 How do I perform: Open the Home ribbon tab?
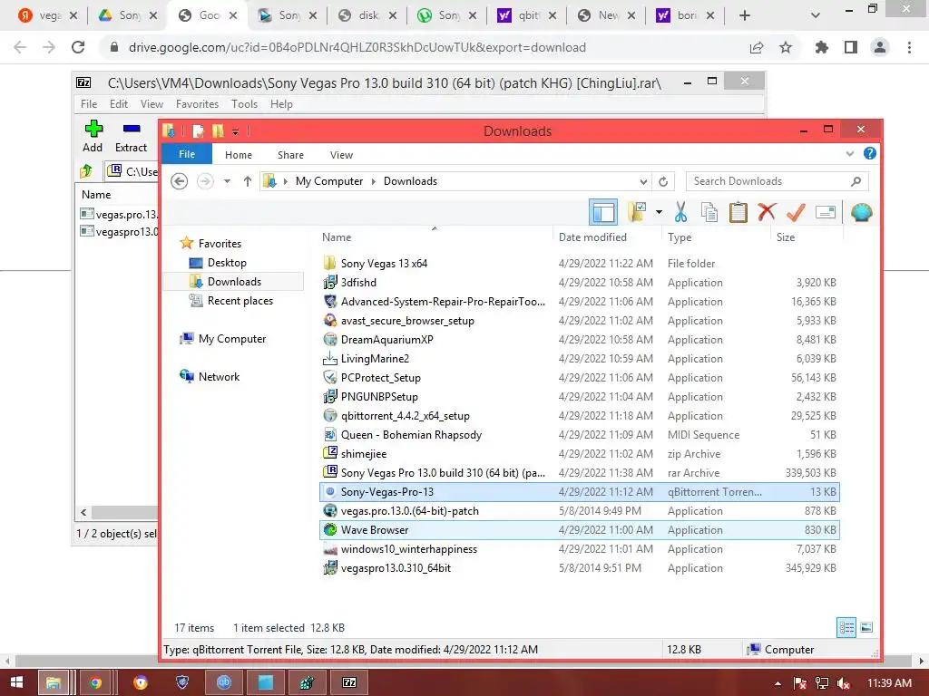tap(239, 154)
